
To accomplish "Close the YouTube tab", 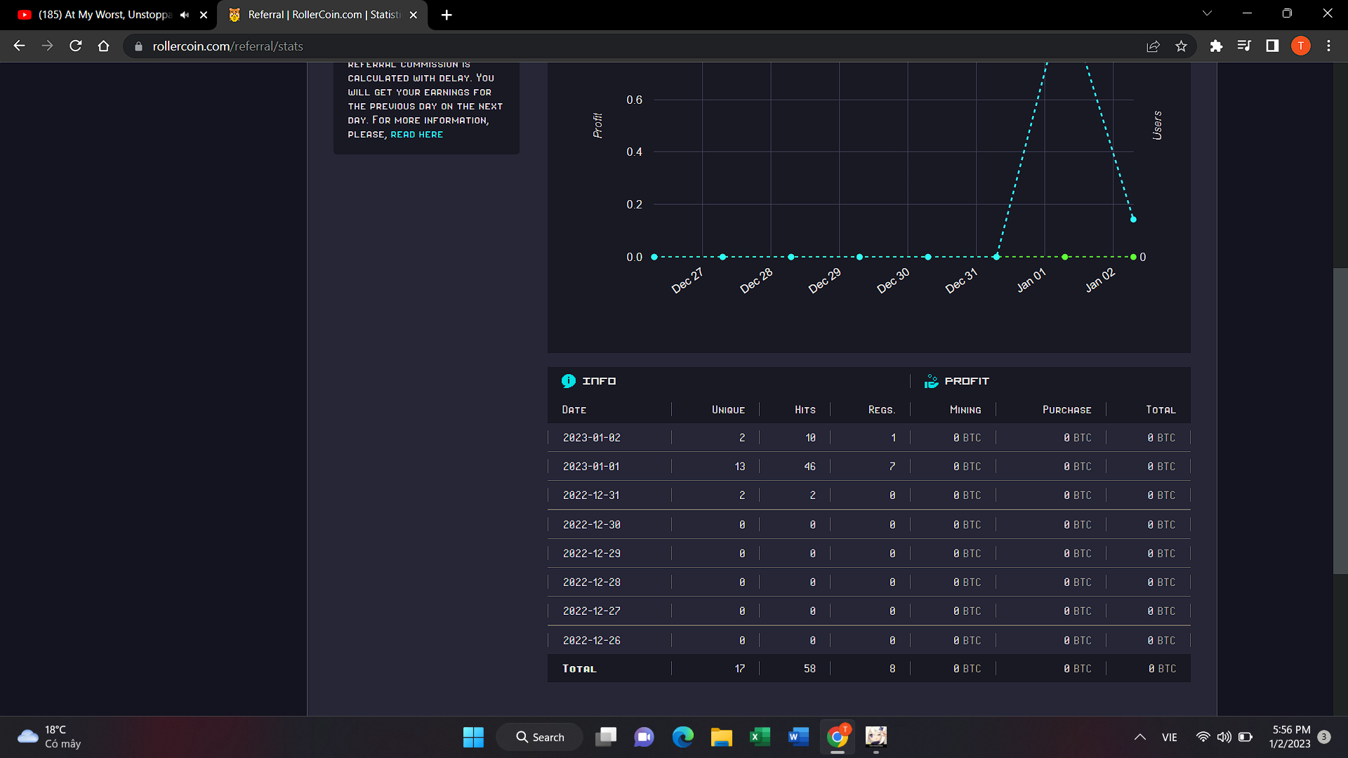I will [204, 15].
